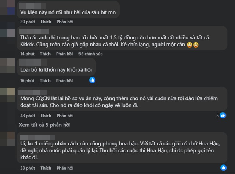235x174 pixels.
Task: Click the "33 phút" timestamp
Action: click(x=28, y=168)
